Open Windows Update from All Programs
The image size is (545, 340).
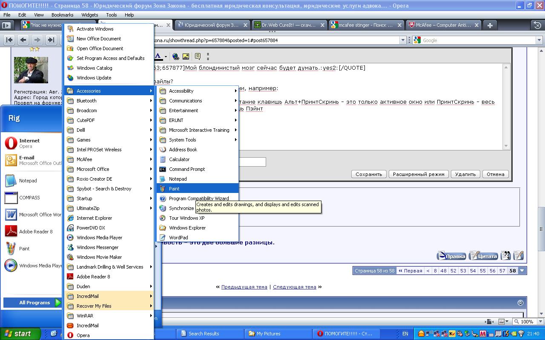click(109, 78)
